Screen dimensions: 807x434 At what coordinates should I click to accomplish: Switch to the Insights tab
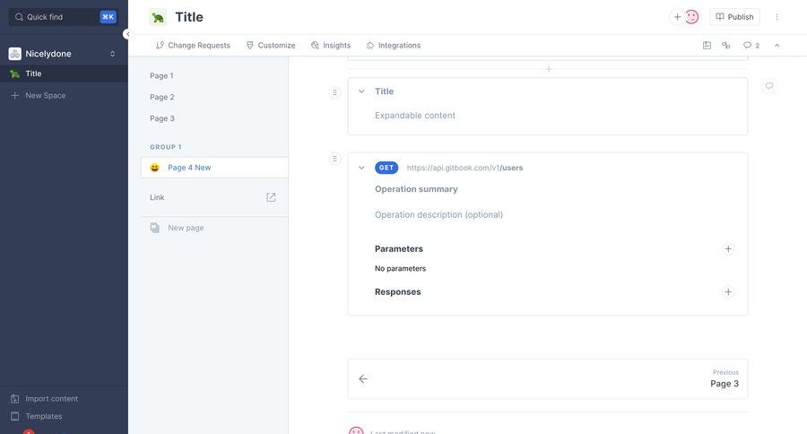(x=331, y=45)
